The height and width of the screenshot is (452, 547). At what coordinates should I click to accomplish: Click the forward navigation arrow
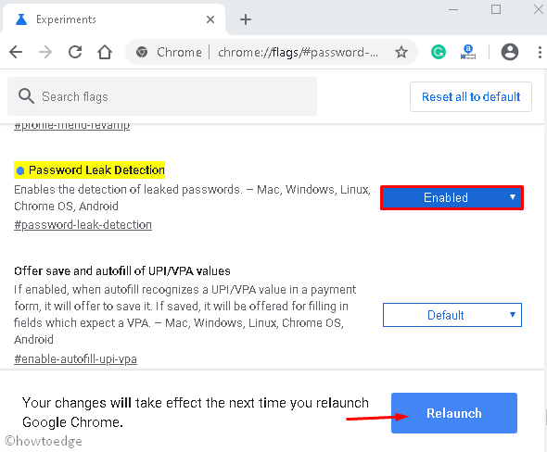45,52
